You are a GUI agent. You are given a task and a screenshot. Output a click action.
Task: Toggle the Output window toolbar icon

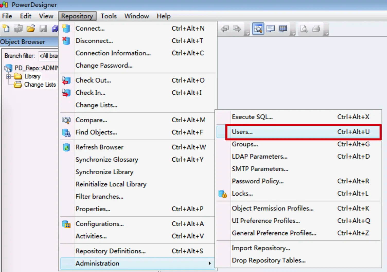(270, 29)
